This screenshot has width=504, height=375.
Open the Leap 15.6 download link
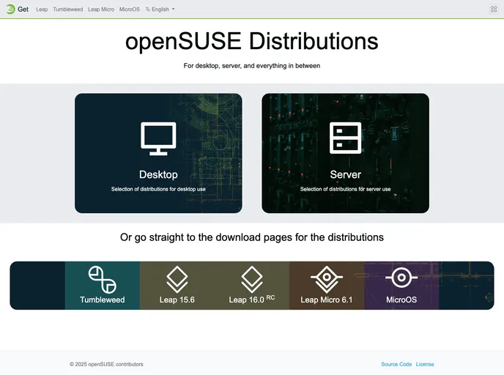pyautogui.click(x=177, y=286)
